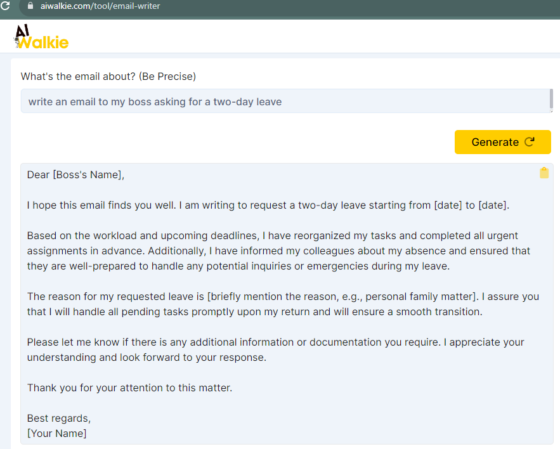Click "Thank you for your attention" sentence
Screen dimensions: 560x449
point(129,388)
